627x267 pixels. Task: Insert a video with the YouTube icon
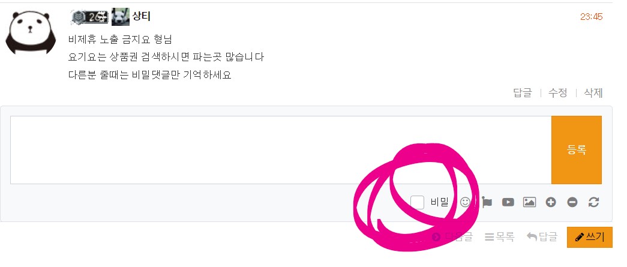pos(508,202)
